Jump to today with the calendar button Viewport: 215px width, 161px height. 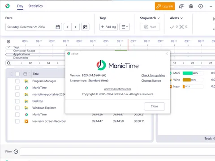85,27
